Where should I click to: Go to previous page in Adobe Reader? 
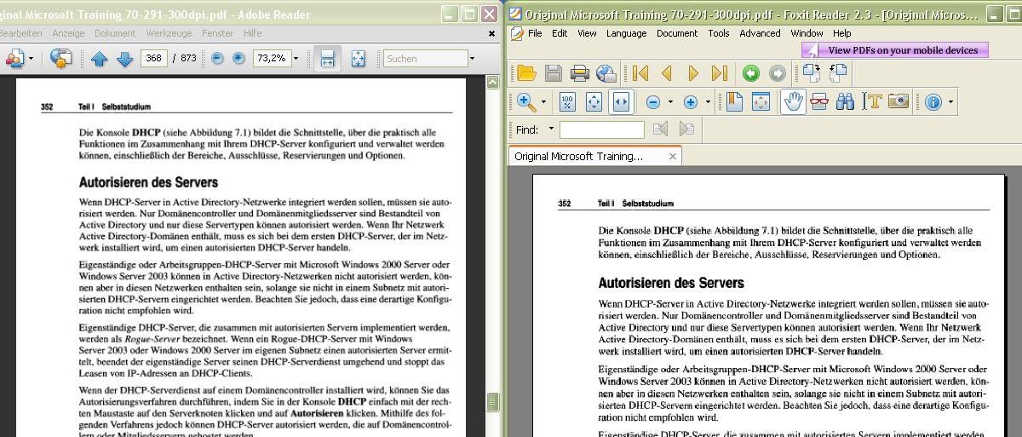click(99, 59)
